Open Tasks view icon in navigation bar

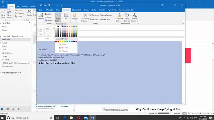(x=19, y=109)
